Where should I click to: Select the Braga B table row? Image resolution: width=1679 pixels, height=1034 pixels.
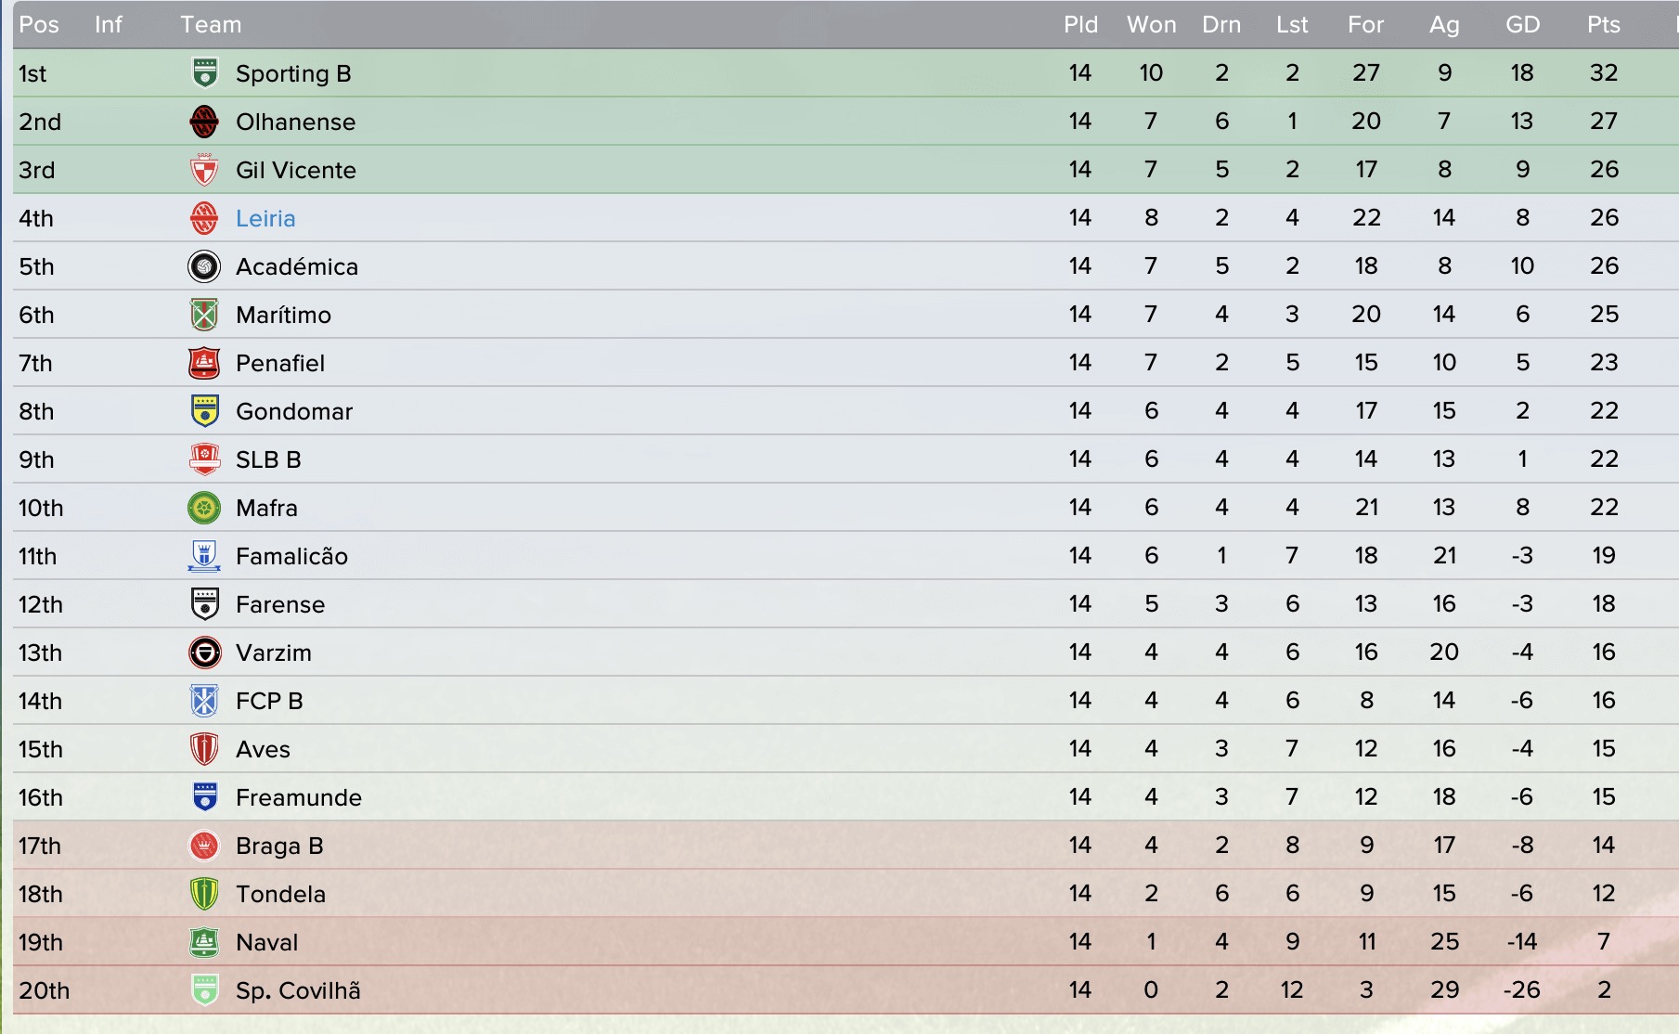[846, 846]
